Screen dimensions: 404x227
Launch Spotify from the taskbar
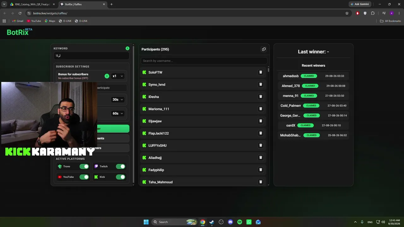240,222
